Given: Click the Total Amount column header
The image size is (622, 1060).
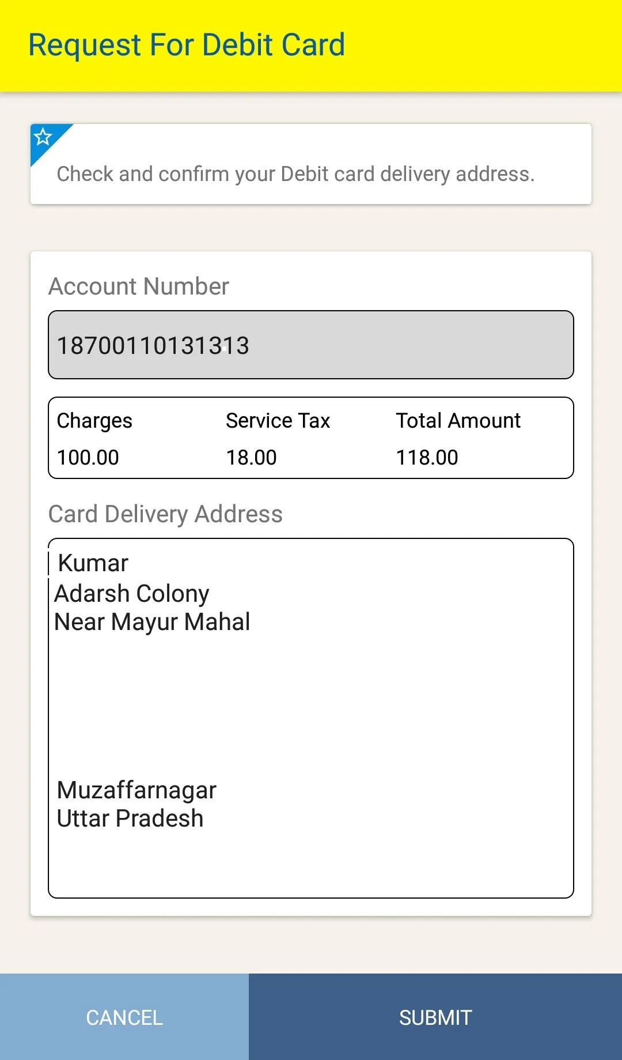Looking at the screenshot, I should click(458, 421).
